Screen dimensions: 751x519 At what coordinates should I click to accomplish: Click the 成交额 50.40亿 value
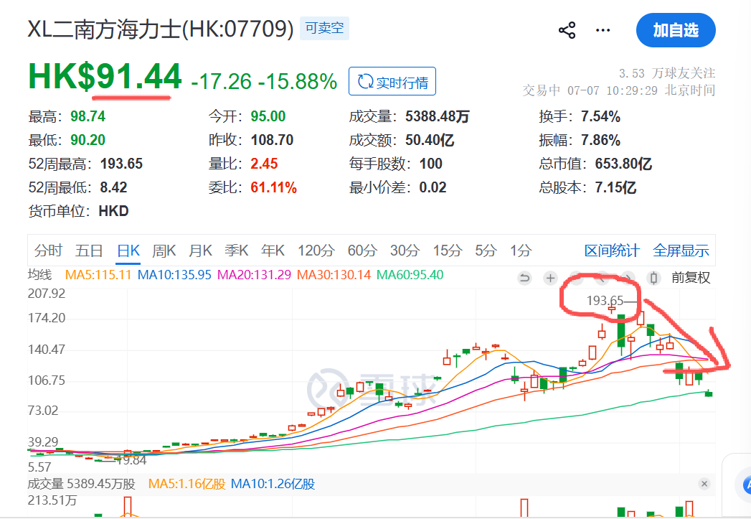(x=430, y=140)
